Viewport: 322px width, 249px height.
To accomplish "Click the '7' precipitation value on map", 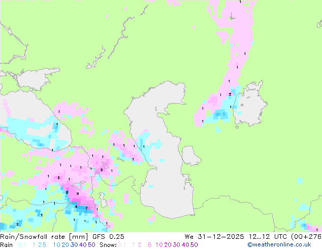I will tap(87, 208).
